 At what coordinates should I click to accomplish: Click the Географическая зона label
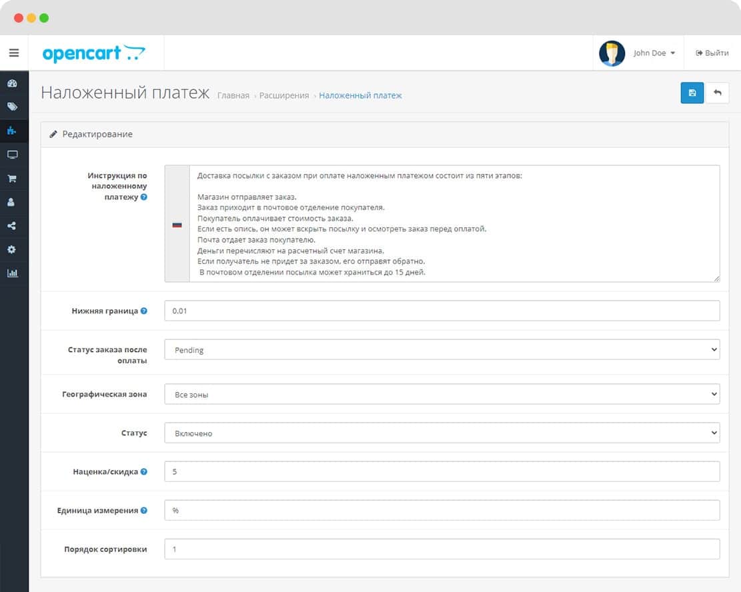coord(105,394)
